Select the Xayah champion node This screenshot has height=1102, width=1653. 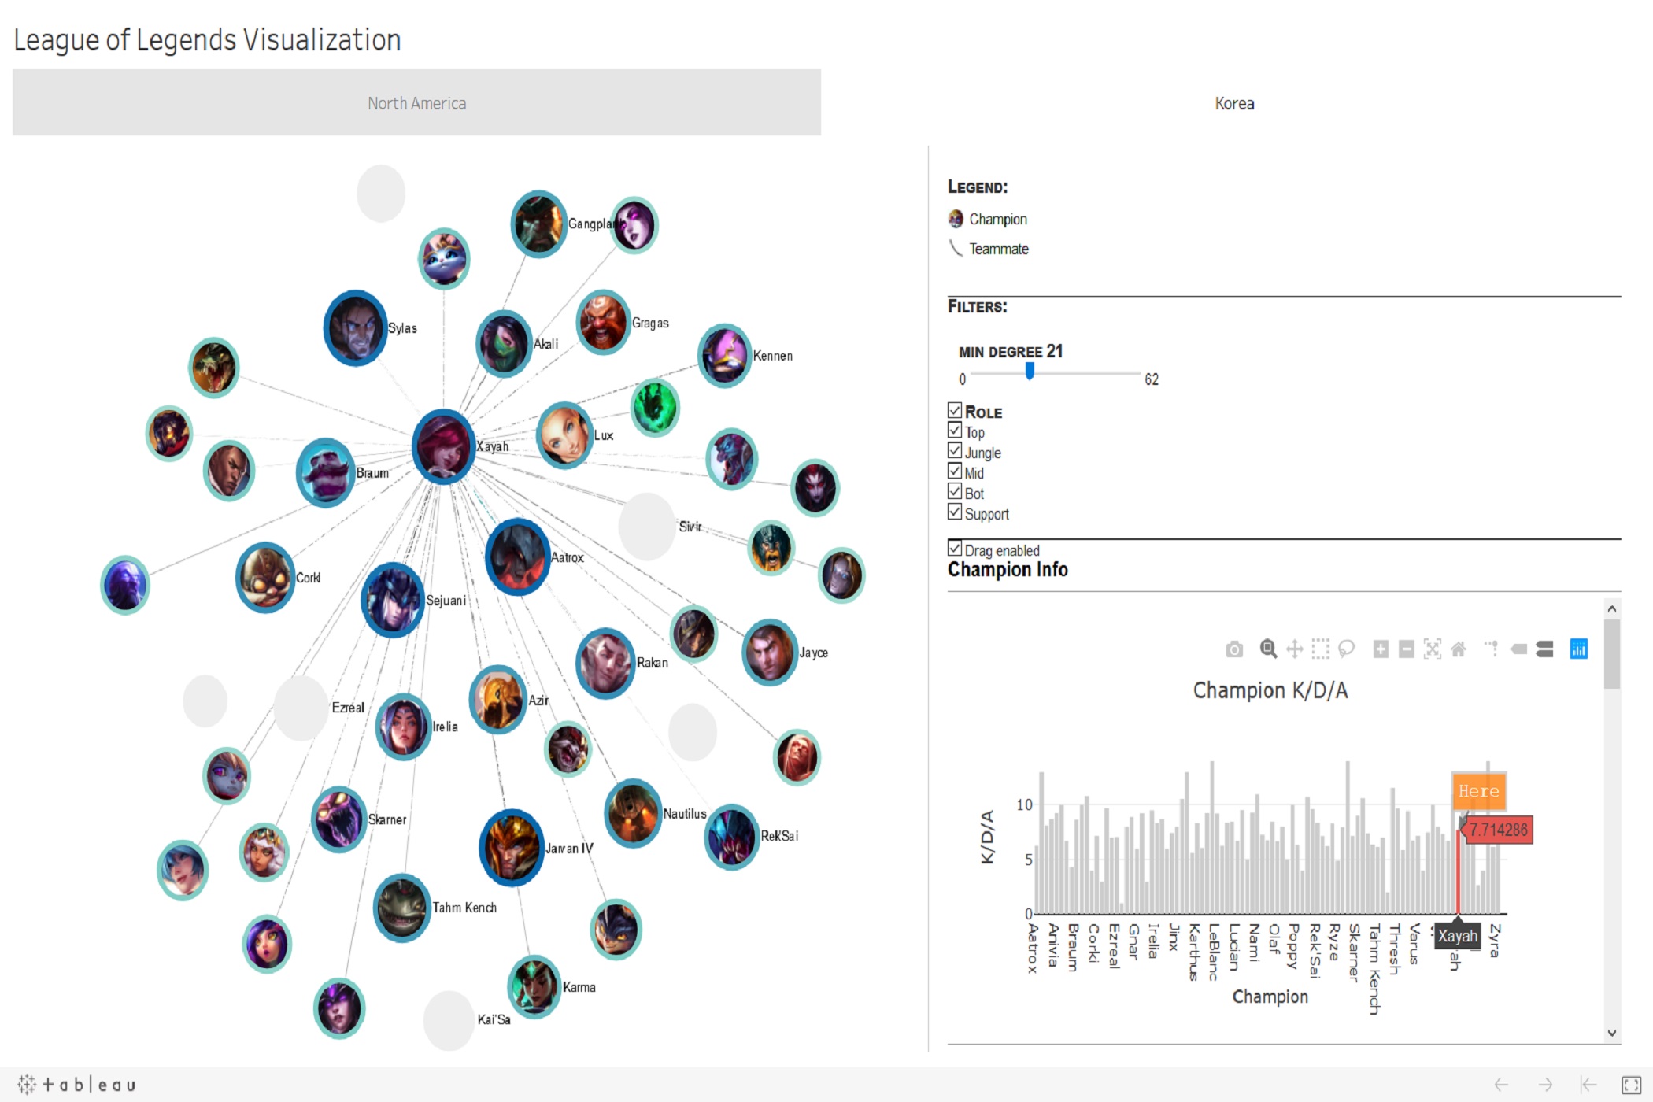coord(444,446)
